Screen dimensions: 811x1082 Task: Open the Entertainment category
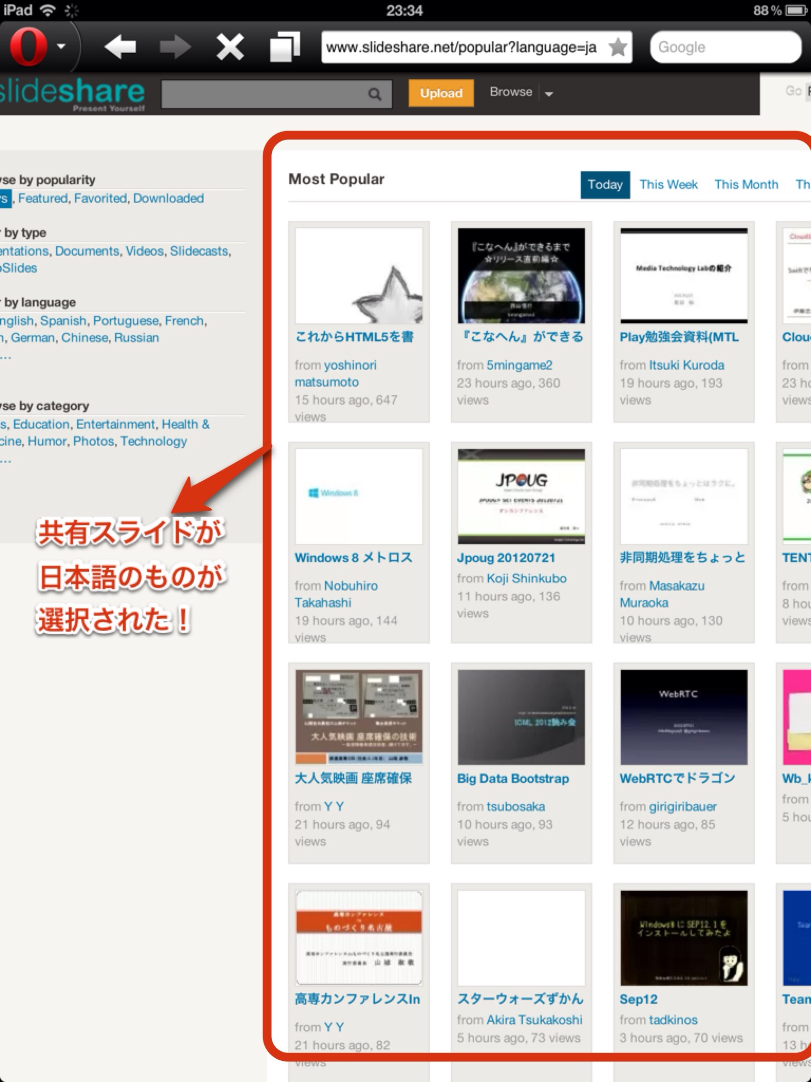click(x=116, y=424)
